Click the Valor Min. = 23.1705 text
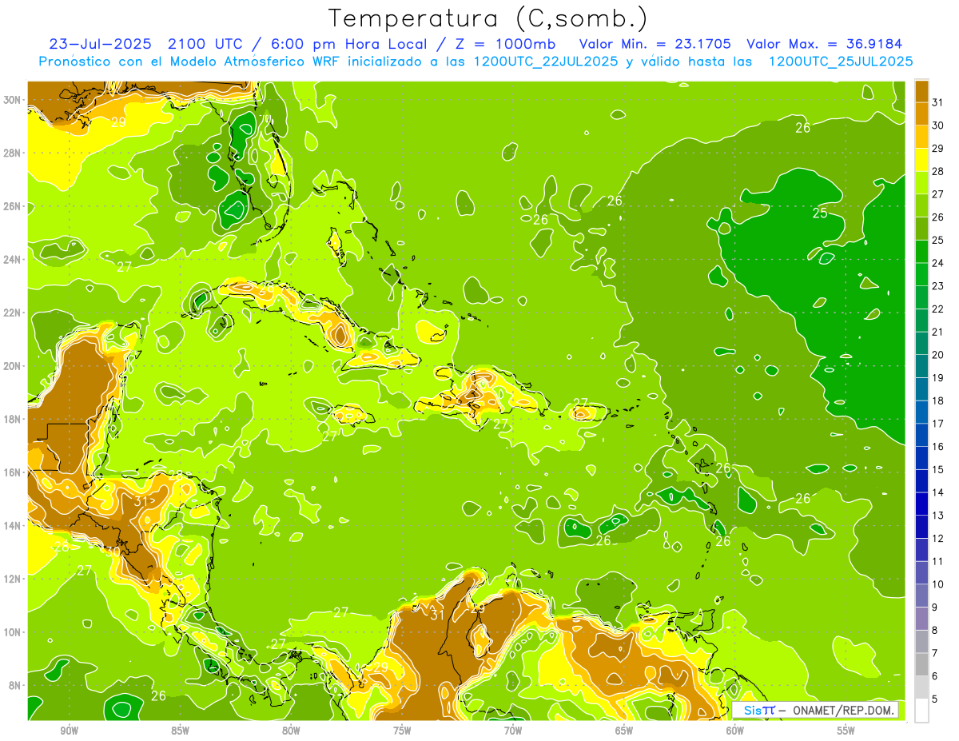 (x=654, y=43)
